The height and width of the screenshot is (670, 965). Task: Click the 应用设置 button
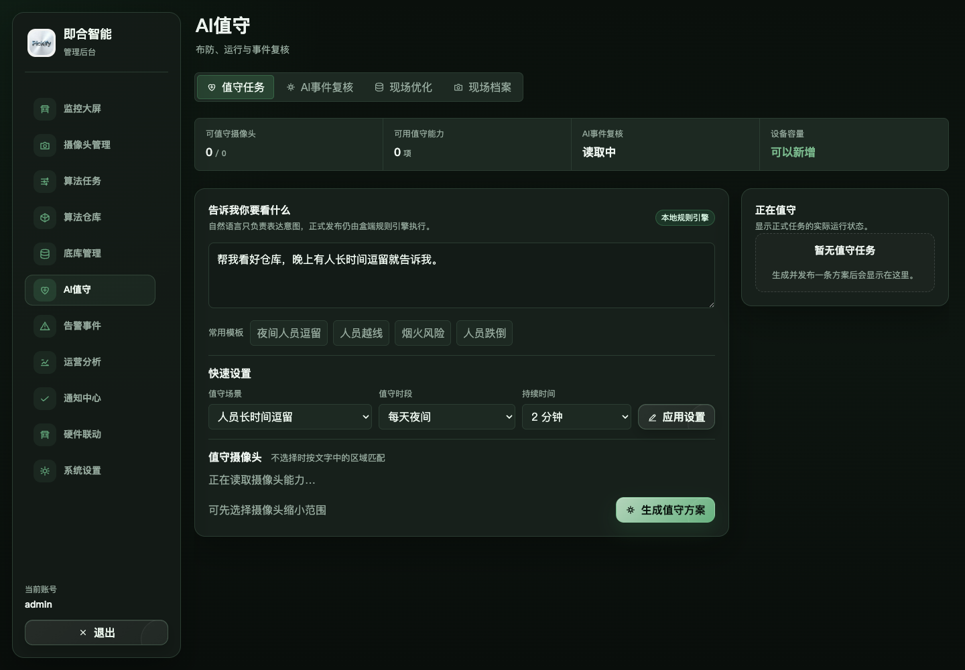tap(676, 417)
